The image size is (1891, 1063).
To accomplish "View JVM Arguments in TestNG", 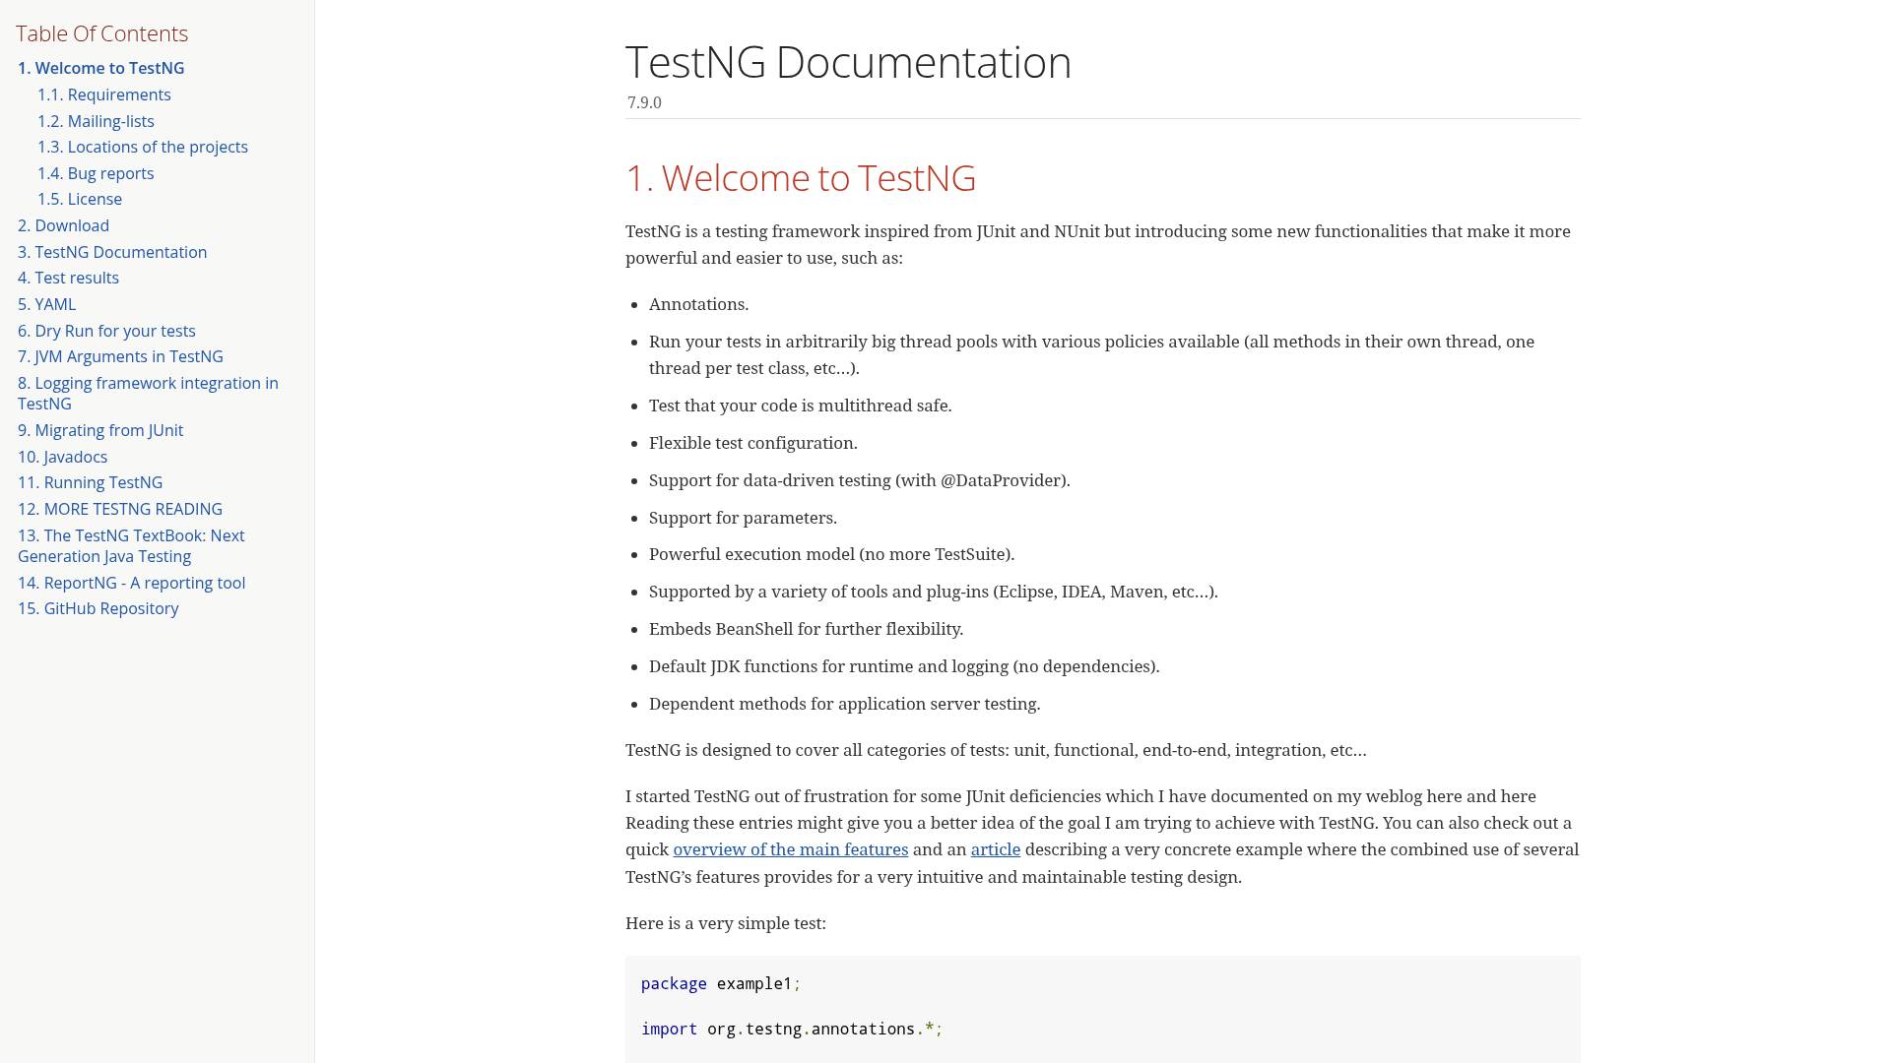I will pyautogui.click(x=120, y=356).
